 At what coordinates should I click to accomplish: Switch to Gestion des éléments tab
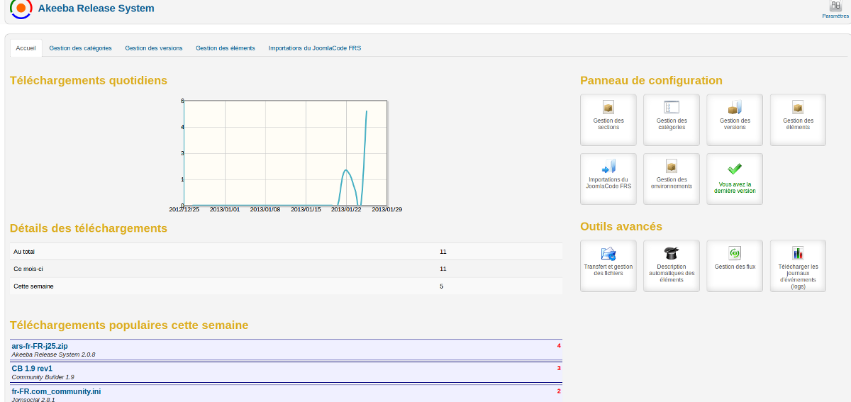(x=226, y=48)
